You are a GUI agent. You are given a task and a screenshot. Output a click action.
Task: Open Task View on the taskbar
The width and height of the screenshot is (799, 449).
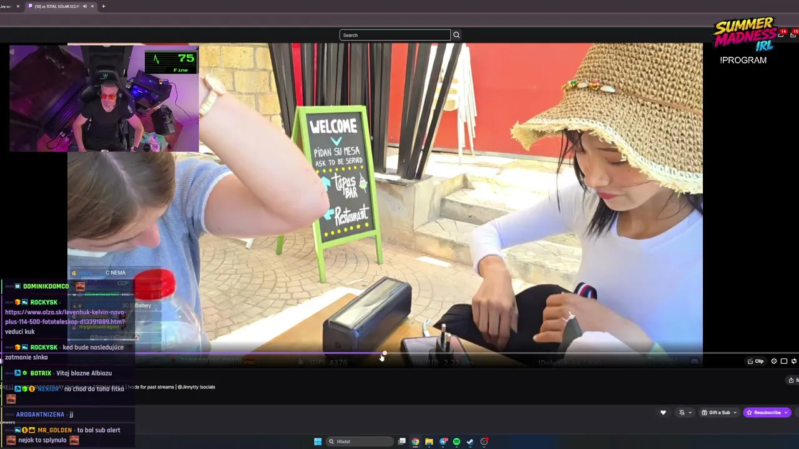(402, 442)
